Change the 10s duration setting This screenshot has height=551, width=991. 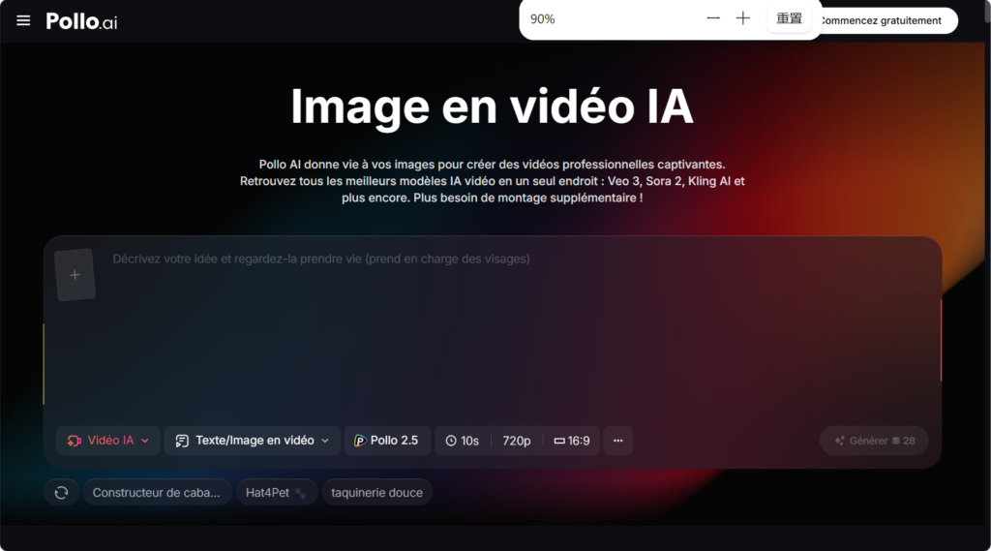(463, 441)
